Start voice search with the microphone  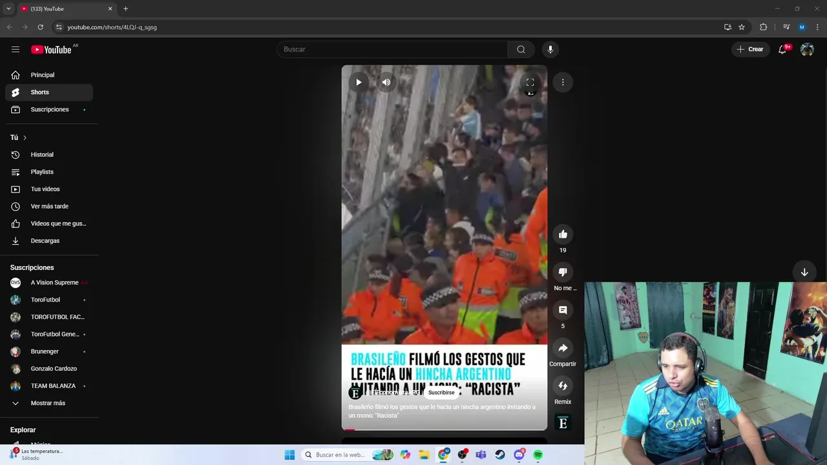550,49
